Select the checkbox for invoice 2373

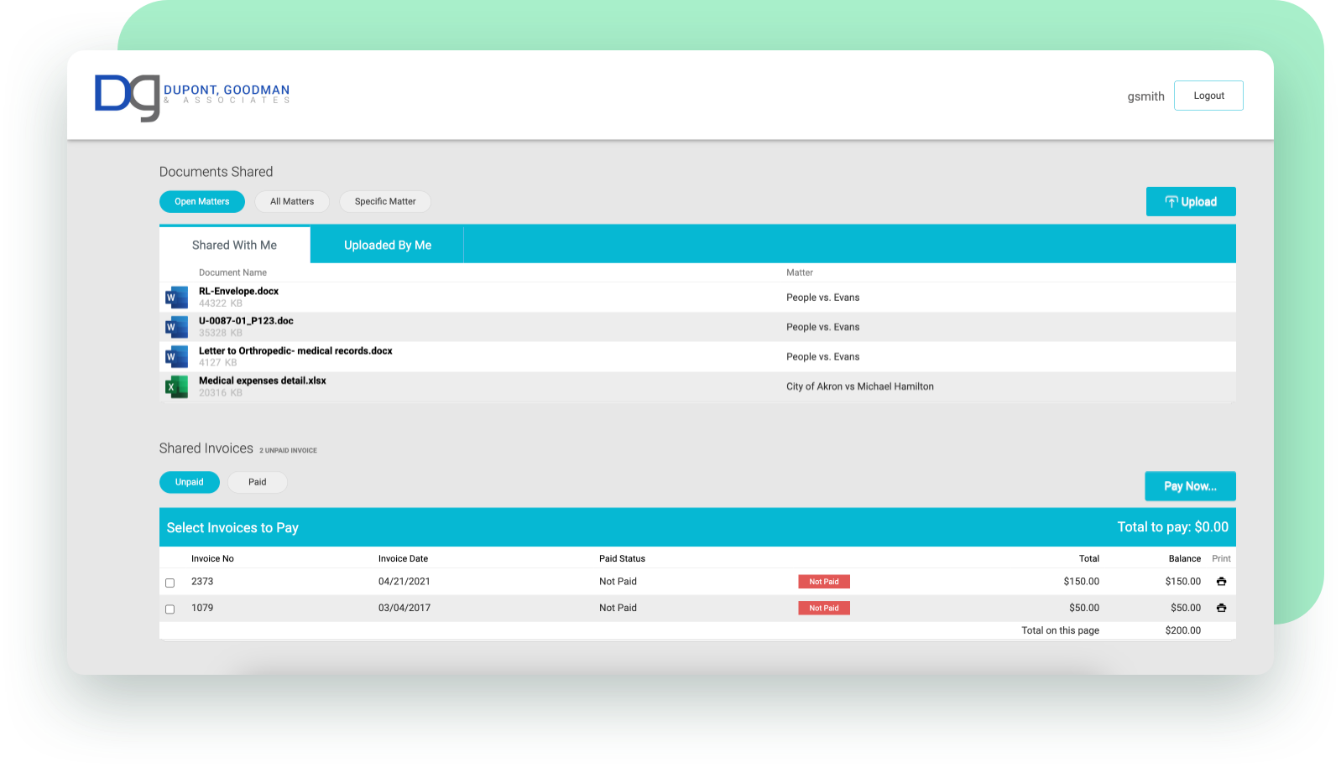click(x=170, y=583)
